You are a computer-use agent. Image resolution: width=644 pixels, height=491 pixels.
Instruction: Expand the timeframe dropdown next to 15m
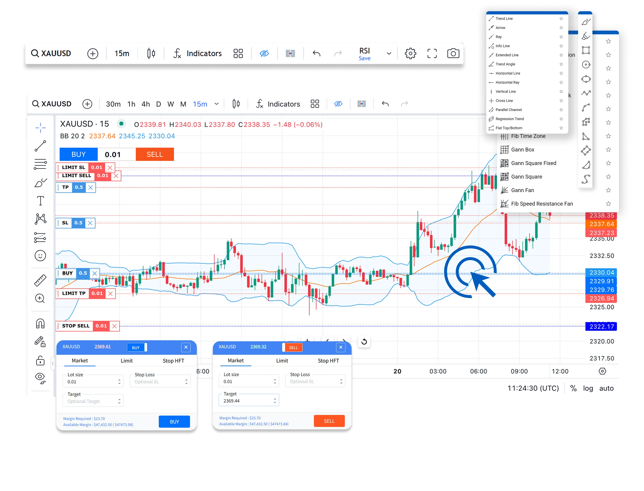(217, 104)
